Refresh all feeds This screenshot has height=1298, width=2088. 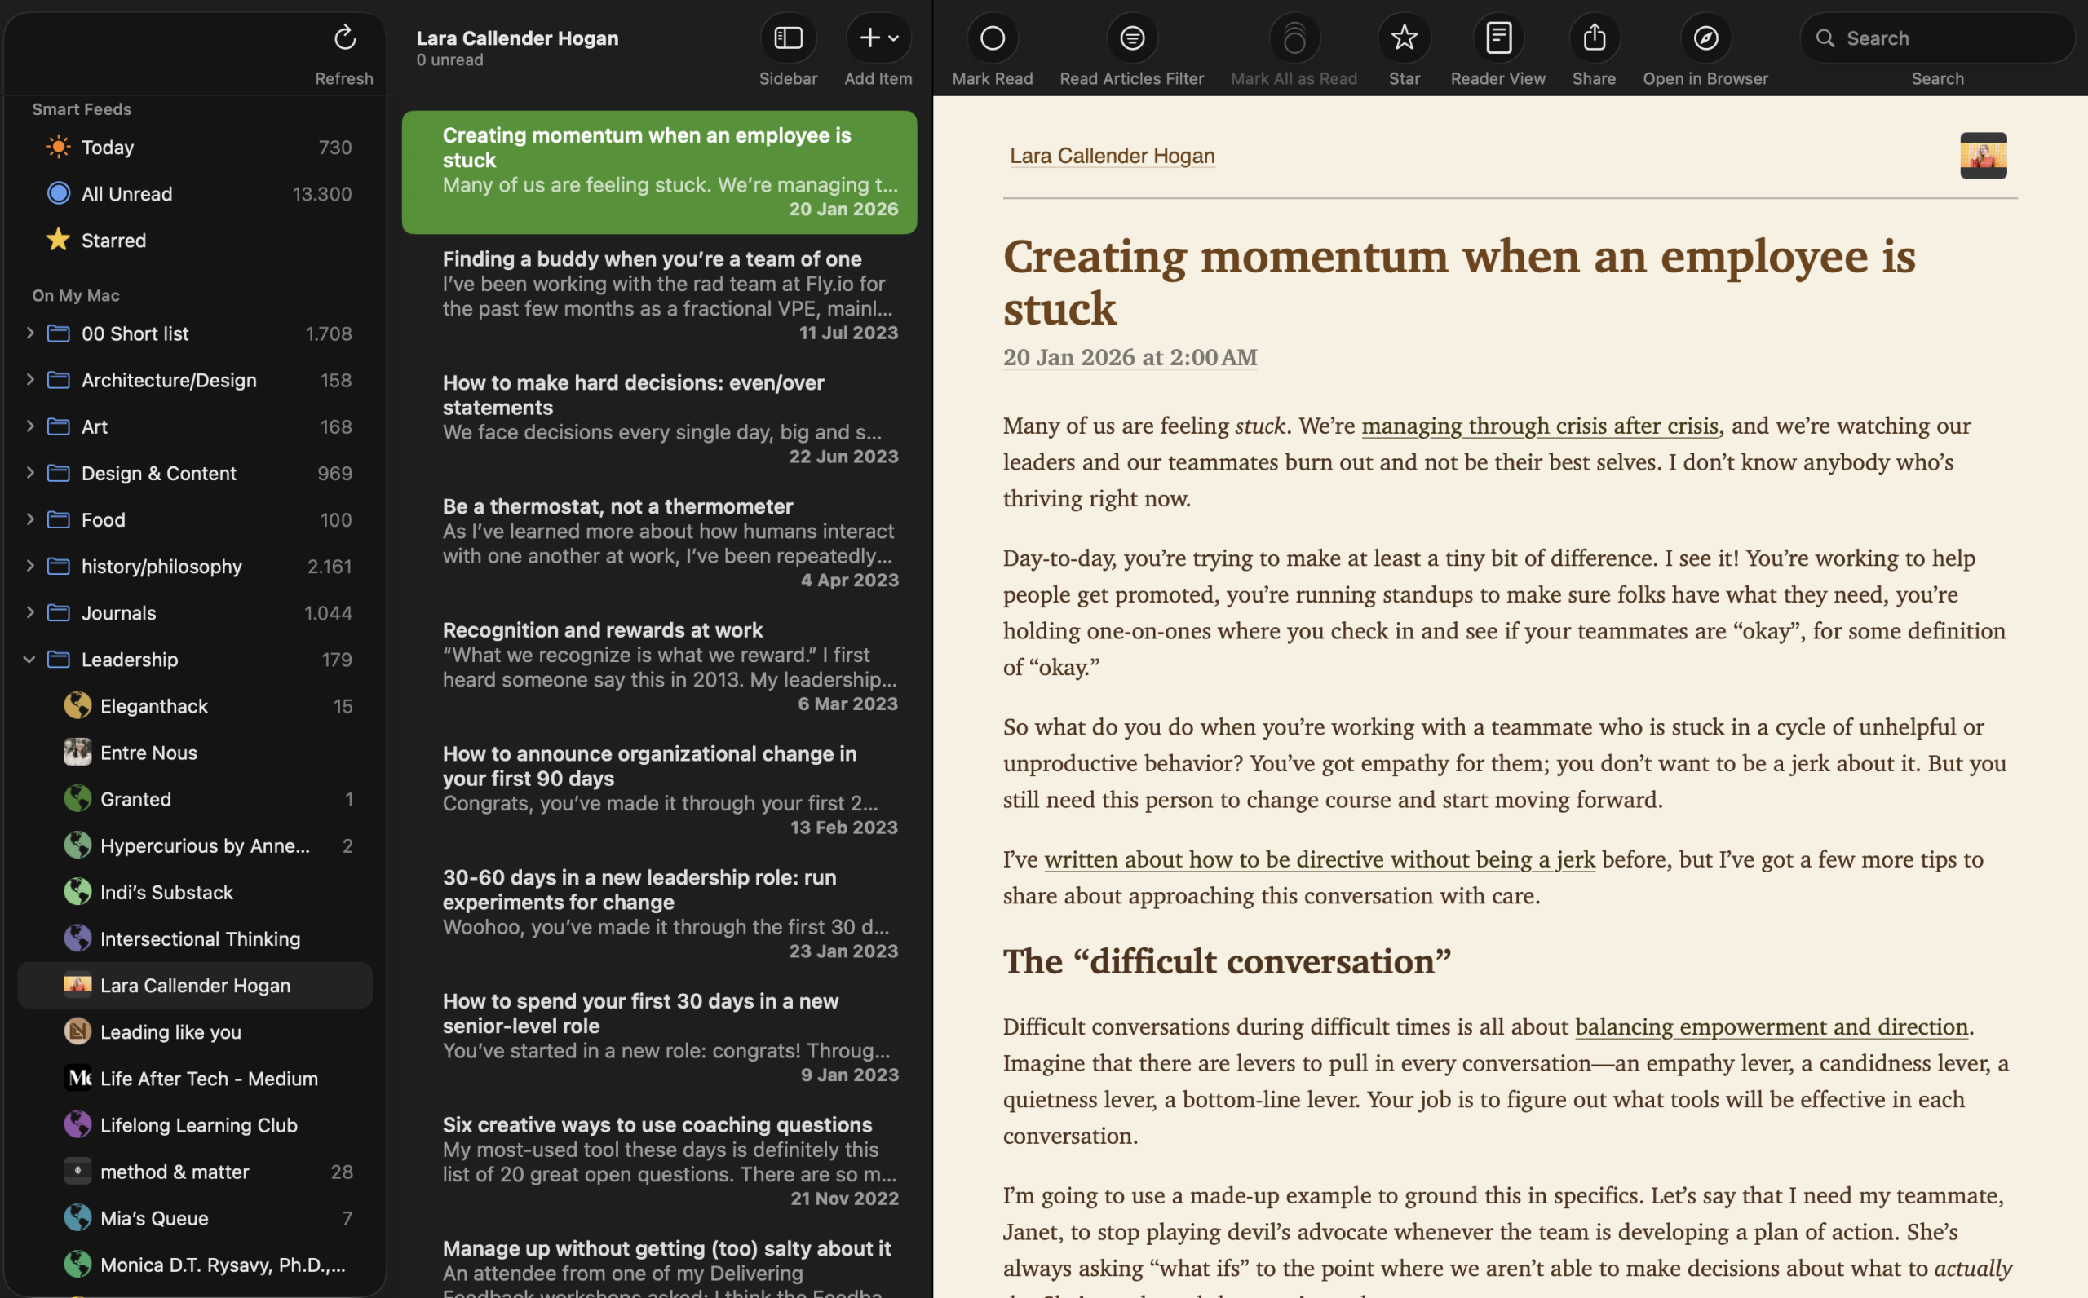pos(344,38)
